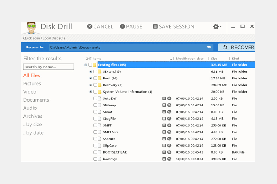
Task: Click magnifier icon for $MFTMirr
Action: pos(169,132)
